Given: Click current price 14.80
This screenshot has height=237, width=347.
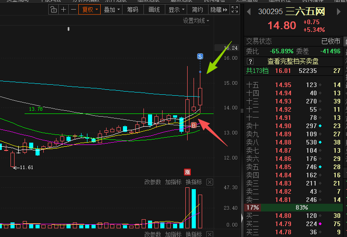Looking at the screenshot, I should [x=282, y=25].
